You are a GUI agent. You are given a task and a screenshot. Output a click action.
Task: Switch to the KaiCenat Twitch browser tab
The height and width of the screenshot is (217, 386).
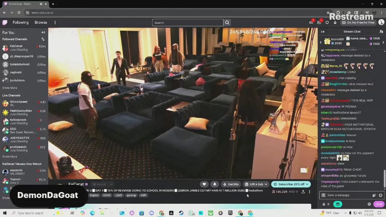click(25, 4)
